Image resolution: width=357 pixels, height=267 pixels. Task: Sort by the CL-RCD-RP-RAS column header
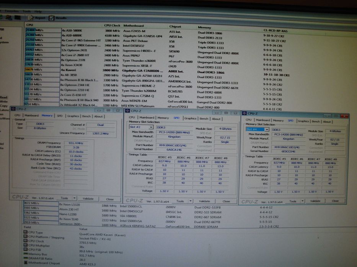coord(275,31)
